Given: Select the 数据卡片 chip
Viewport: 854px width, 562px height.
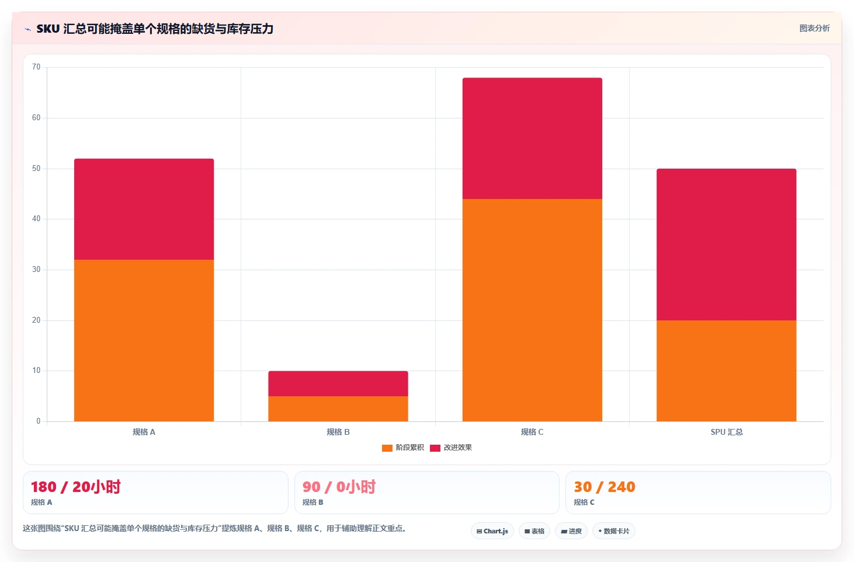Looking at the screenshot, I should [614, 531].
